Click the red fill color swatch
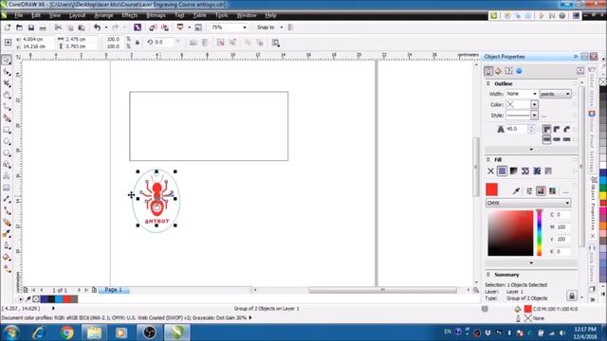The image size is (607, 341). pyautogui.click(x=491, y=189)
